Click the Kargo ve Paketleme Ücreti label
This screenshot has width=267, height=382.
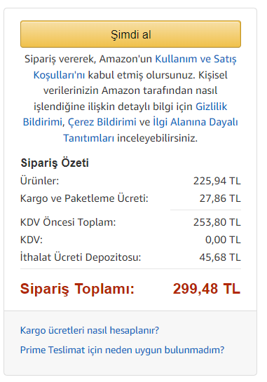[84, 198]
